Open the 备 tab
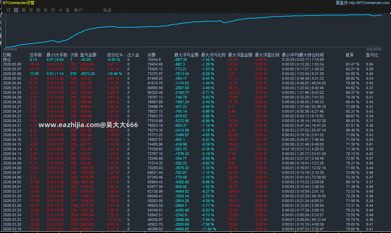Image resolution: width=391 pixels, height=233 pixels. click(x=68, y=10)
